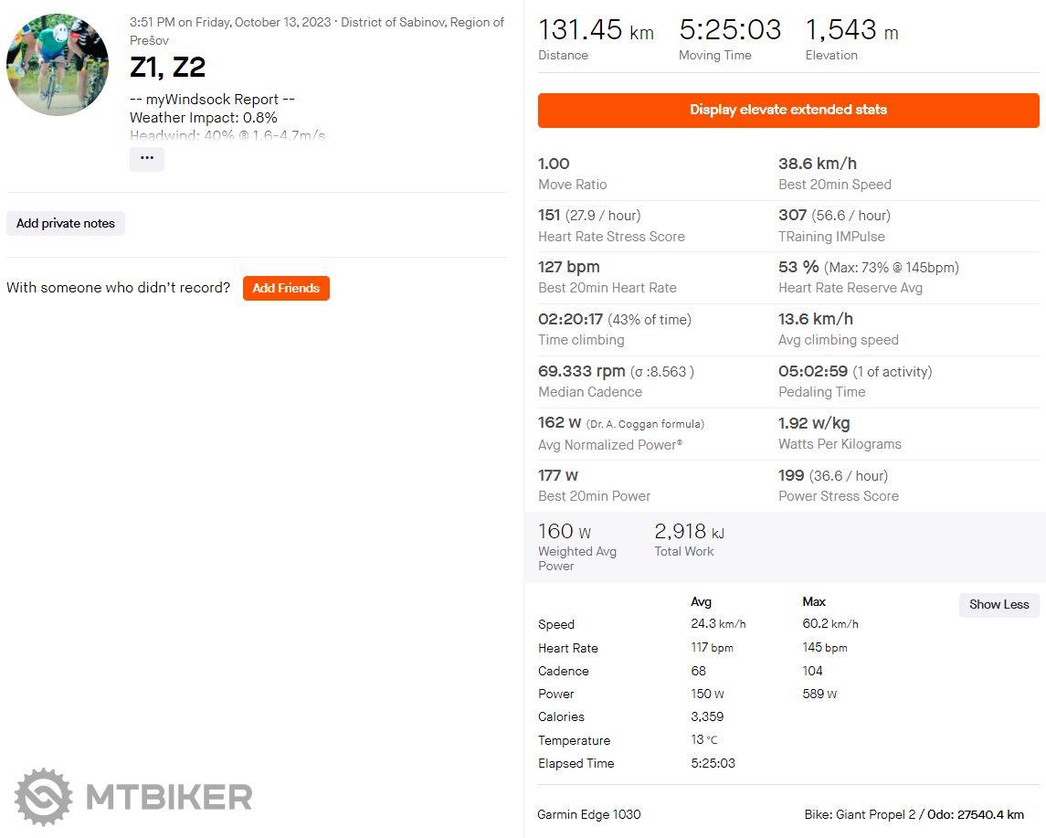Click the Garmin Edge 1030 device label
Image resolution: width=1046 pixels, height=838 pixels.
point(588,814)
